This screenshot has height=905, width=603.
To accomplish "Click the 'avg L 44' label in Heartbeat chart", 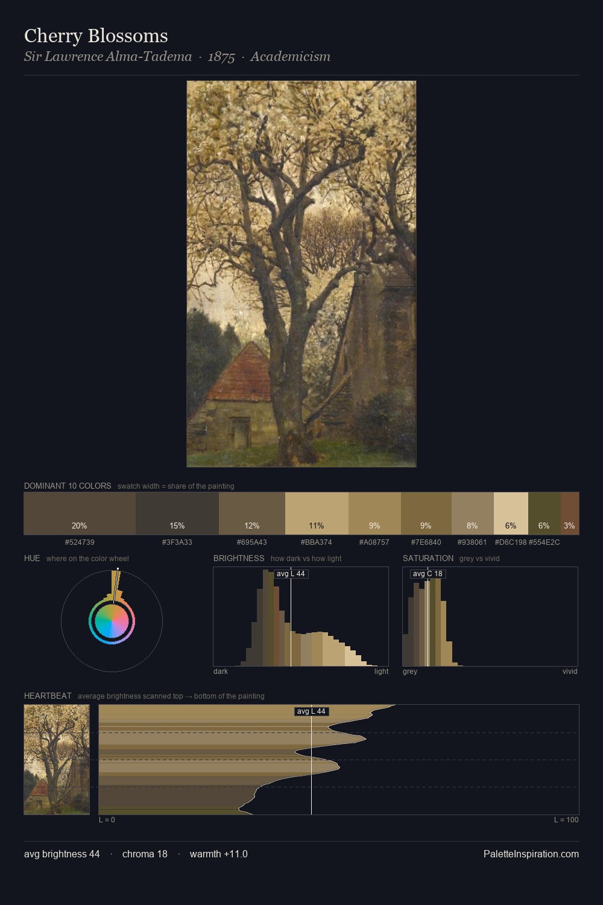I will (311, 711).
